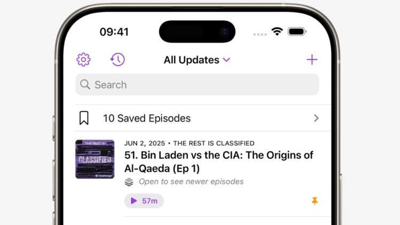This screenshot has height=225, width=400.
Task: Focus the Search input field
Action: pos(197,85)
